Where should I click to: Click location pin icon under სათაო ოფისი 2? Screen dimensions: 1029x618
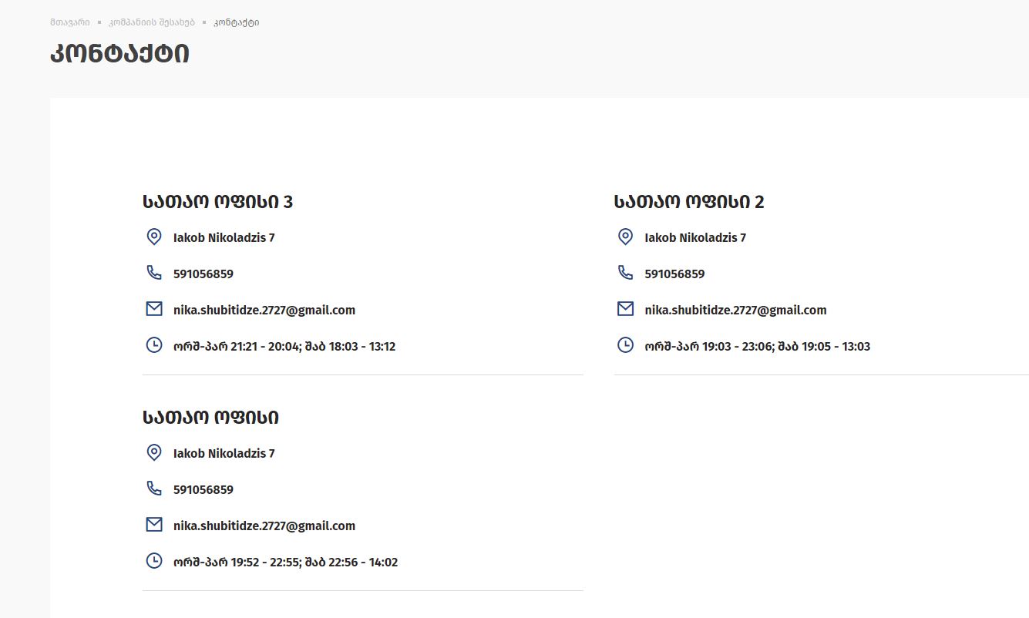(x=626, y=237)
